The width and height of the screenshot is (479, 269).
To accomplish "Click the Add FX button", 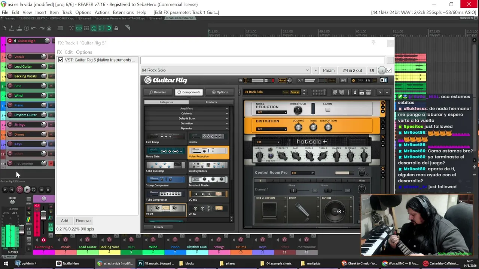I will click(65, 221).
